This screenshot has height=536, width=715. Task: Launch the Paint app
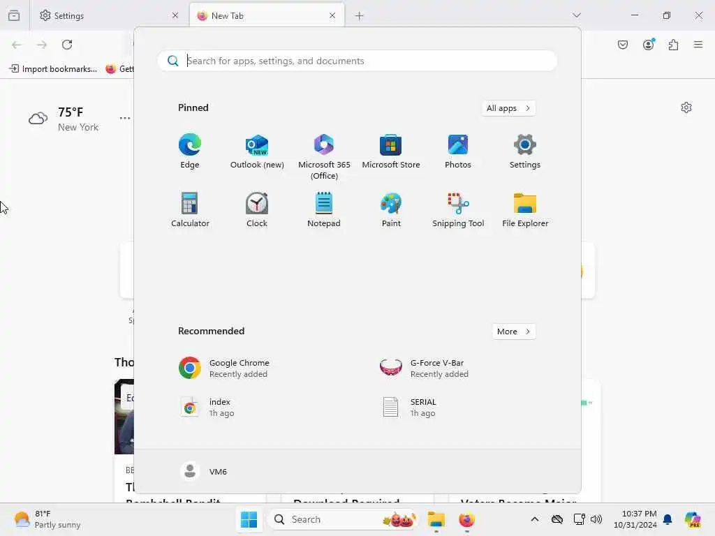coord(391,209)
